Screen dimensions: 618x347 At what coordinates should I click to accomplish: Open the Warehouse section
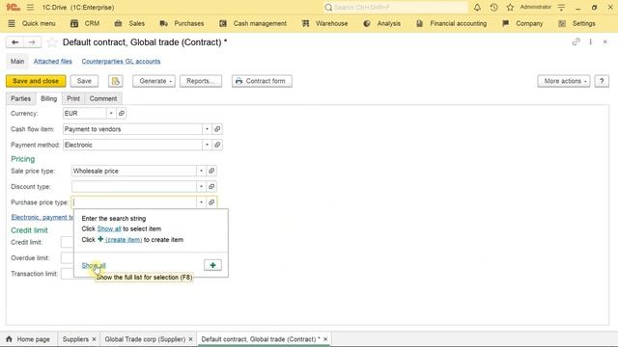tap(324, 23)
